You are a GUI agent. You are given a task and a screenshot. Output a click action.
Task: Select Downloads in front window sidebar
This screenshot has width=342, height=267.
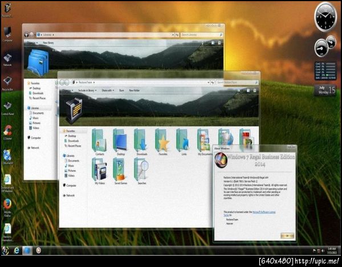tap(72, 141)
